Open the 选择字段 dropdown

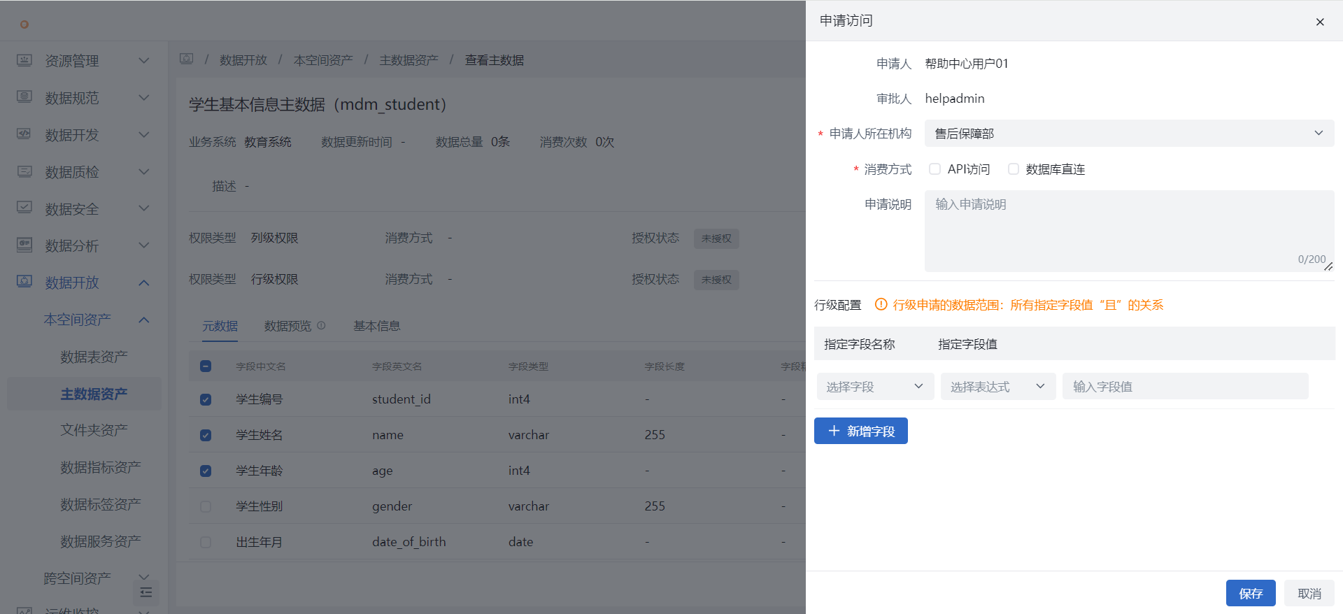click(875, 386)
